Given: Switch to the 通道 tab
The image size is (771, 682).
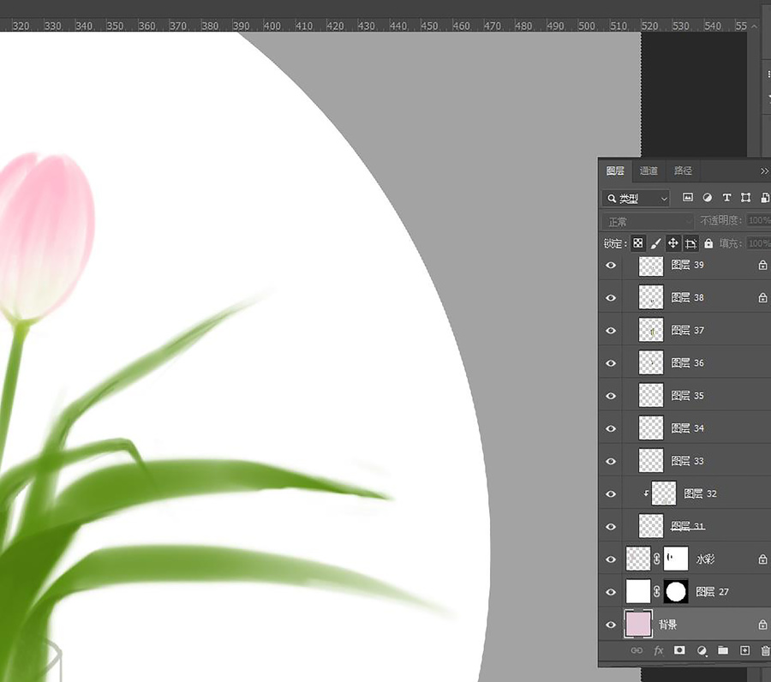Looking at the screenshot, I should click(648, 170).
